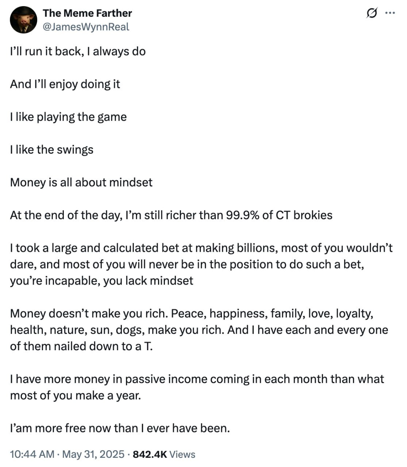Click the "you're incapable, you lack mindset" line
Screen dimensions: 407x467
point(101,281)
